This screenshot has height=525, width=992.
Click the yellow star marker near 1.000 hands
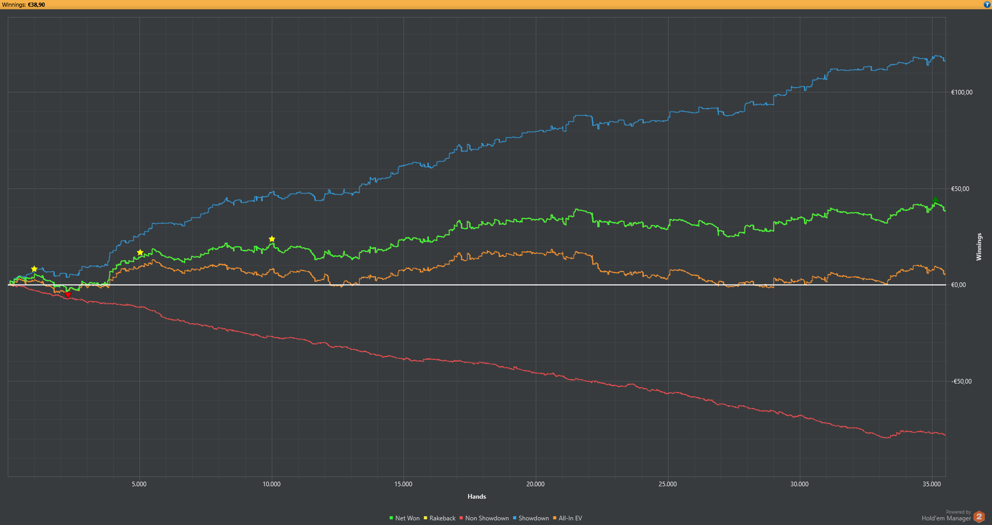pyautogui.click(x=34, y=269)
